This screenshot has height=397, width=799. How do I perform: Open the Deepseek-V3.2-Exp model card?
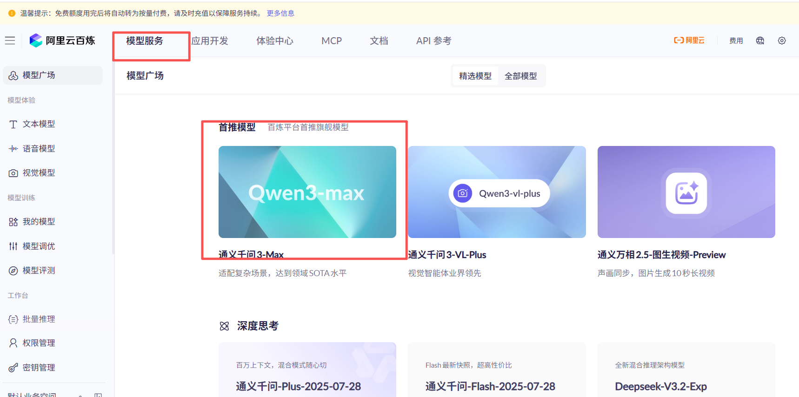click(x=686, y=370)
